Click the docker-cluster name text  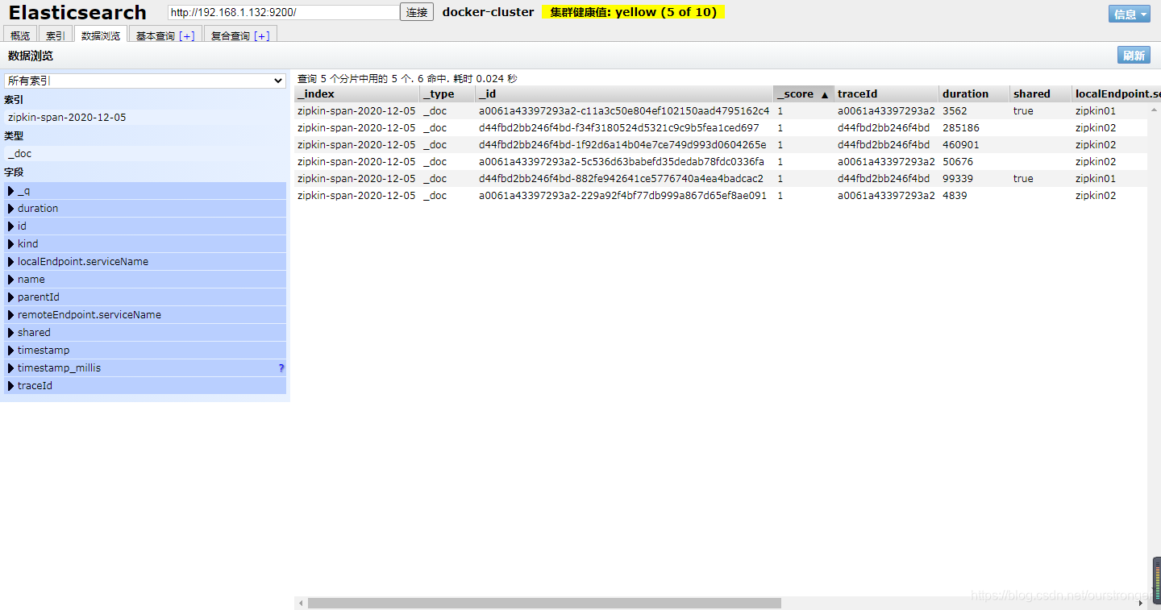488,12
